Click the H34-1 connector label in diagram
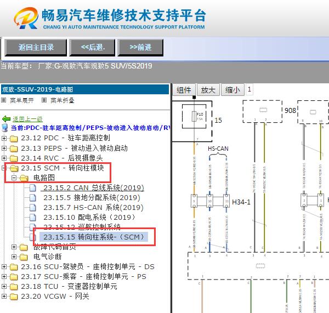Viewport: 329px width, 313px height. tap(241, 202)
